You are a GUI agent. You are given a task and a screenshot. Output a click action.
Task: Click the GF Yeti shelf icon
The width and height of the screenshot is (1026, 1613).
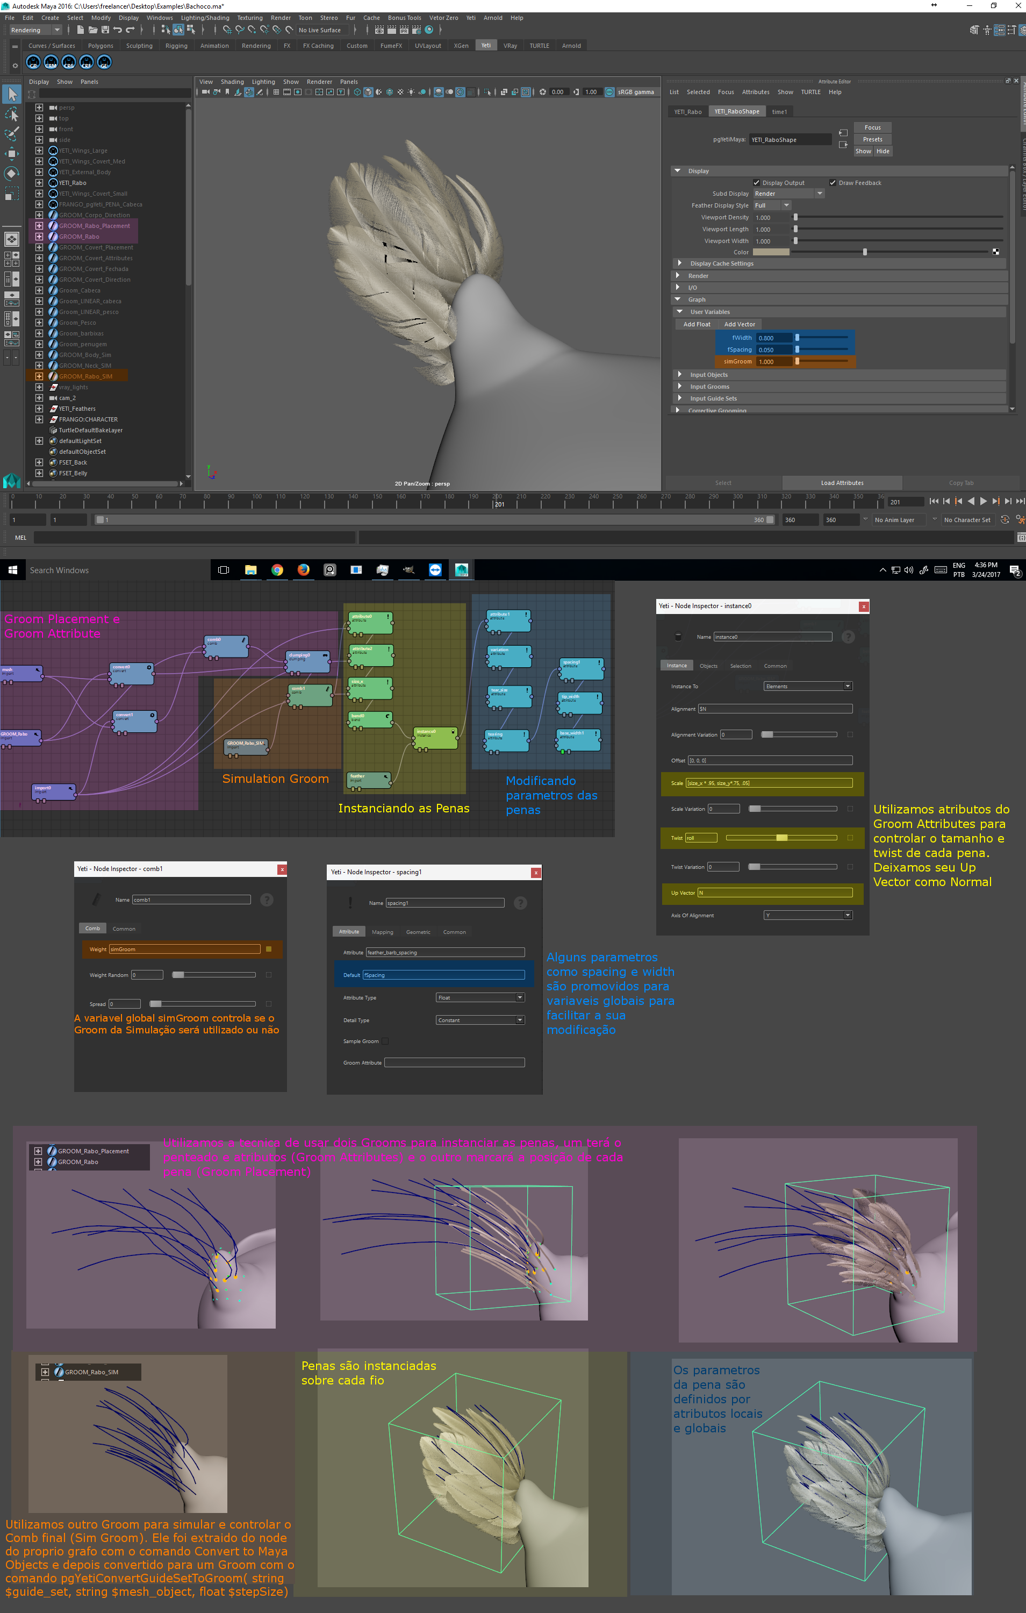104,62
